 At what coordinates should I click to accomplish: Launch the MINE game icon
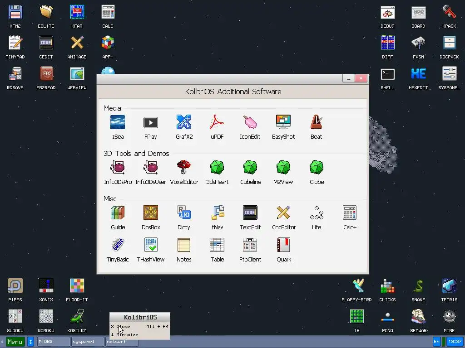[449, 317]
